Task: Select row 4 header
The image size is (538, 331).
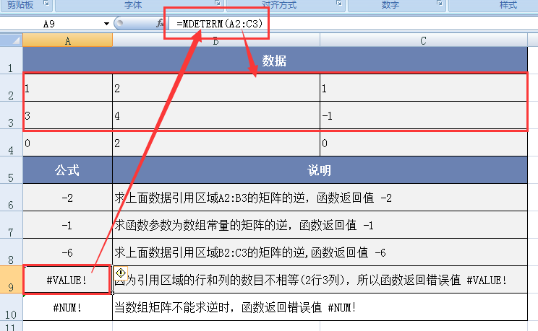Action: click(12, 143)
